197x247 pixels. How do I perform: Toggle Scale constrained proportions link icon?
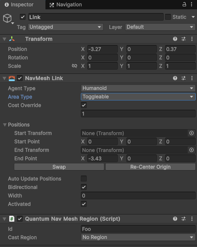[x=75, y=66]
